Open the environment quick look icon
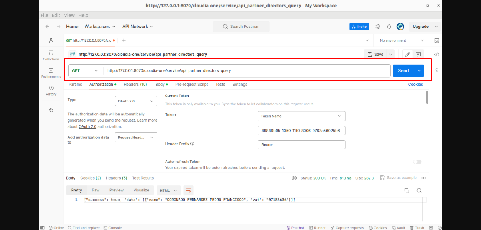 coord(436,40)
